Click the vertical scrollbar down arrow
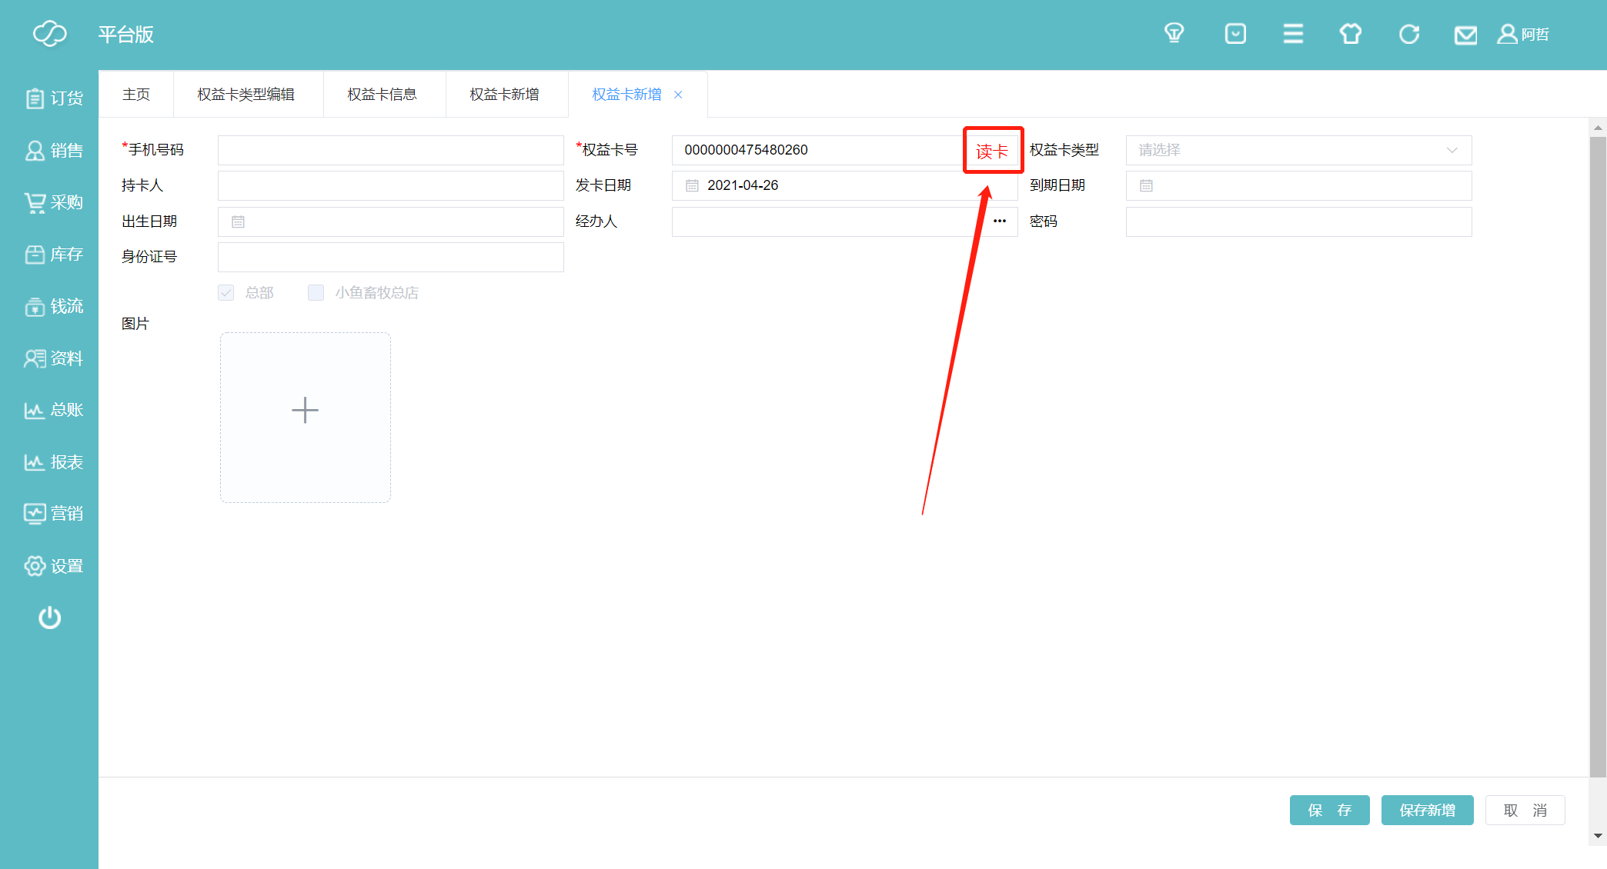1607x869 pixels. 1598,836
